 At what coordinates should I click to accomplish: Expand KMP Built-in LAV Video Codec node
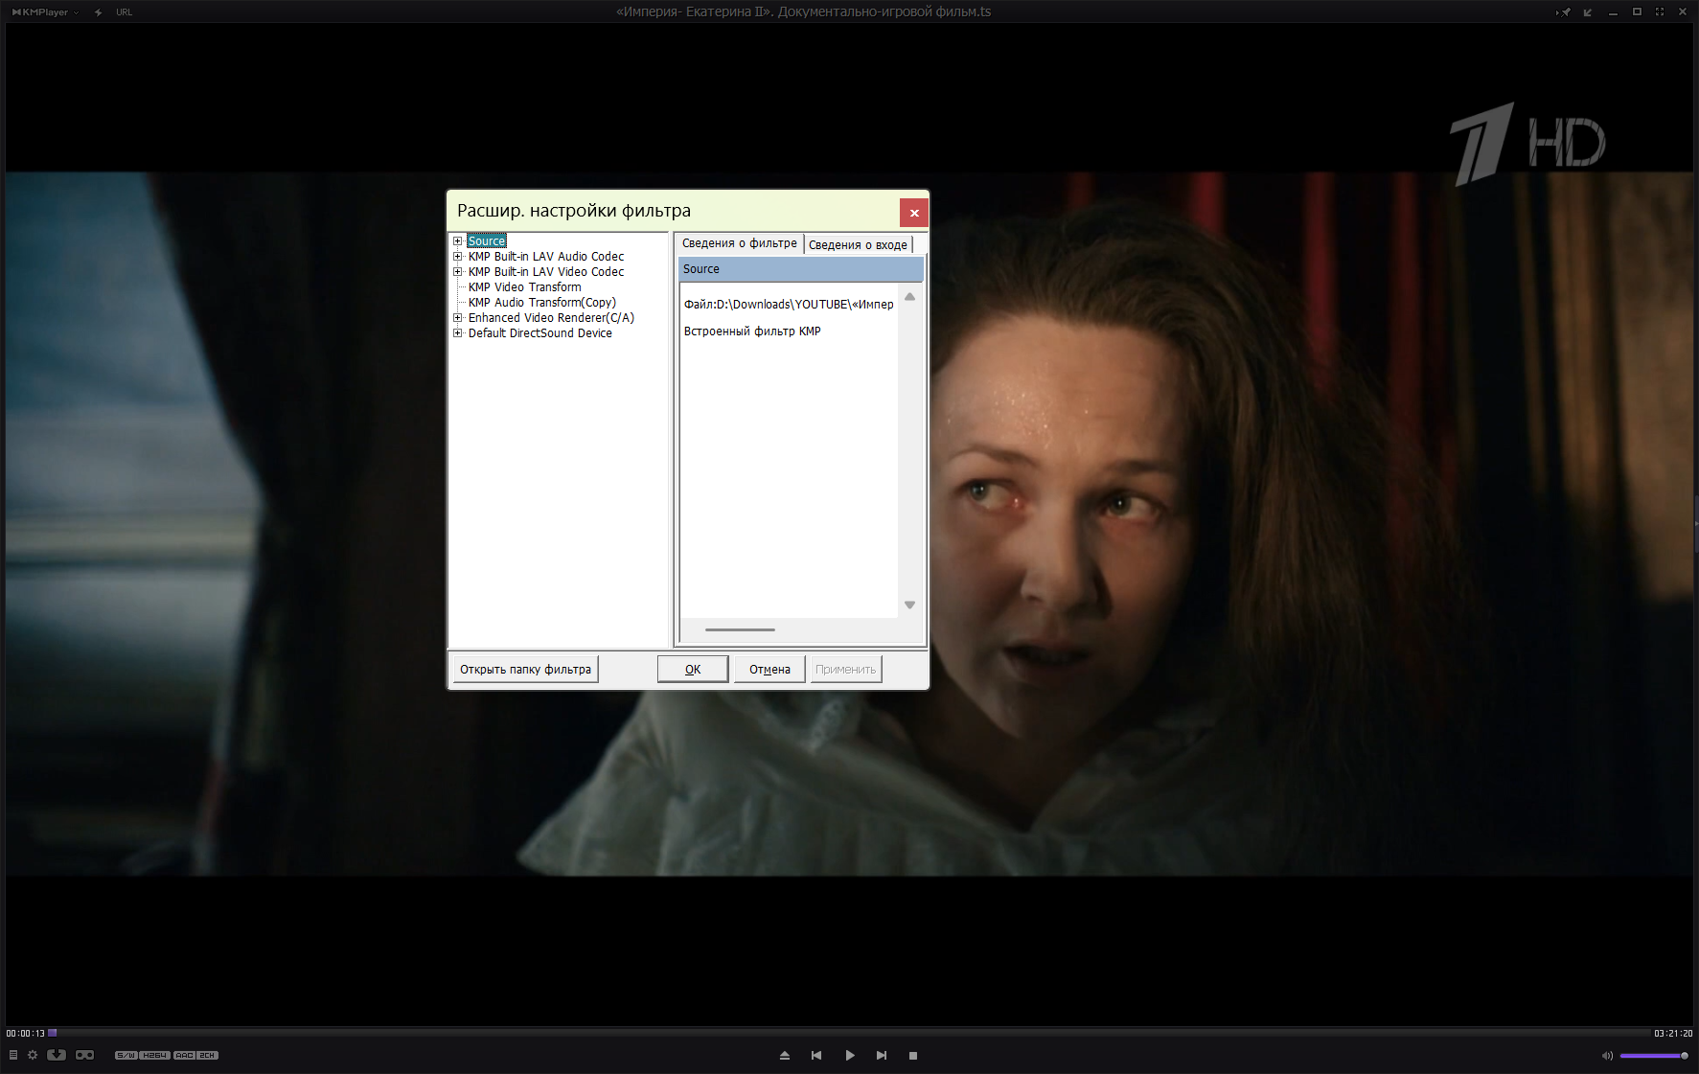[458, 272]
